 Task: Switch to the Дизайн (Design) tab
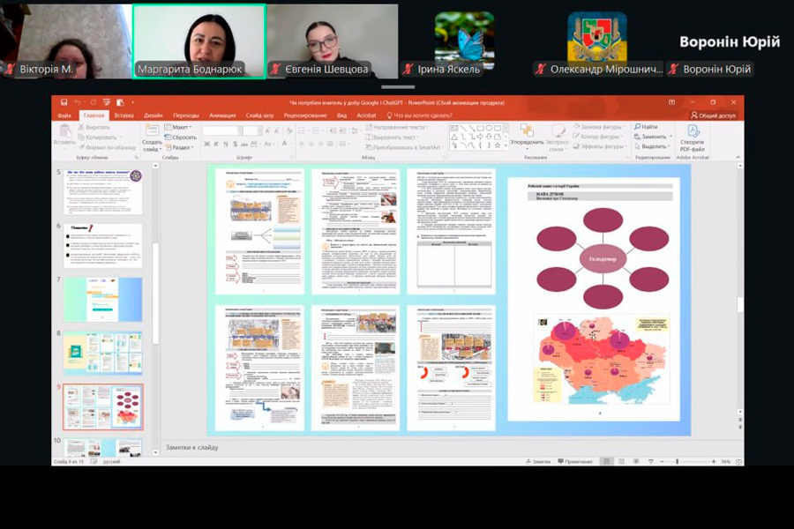[x=153, y=115]
